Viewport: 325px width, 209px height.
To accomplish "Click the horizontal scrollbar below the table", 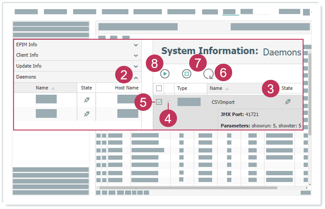I will [x=219, y=188].
